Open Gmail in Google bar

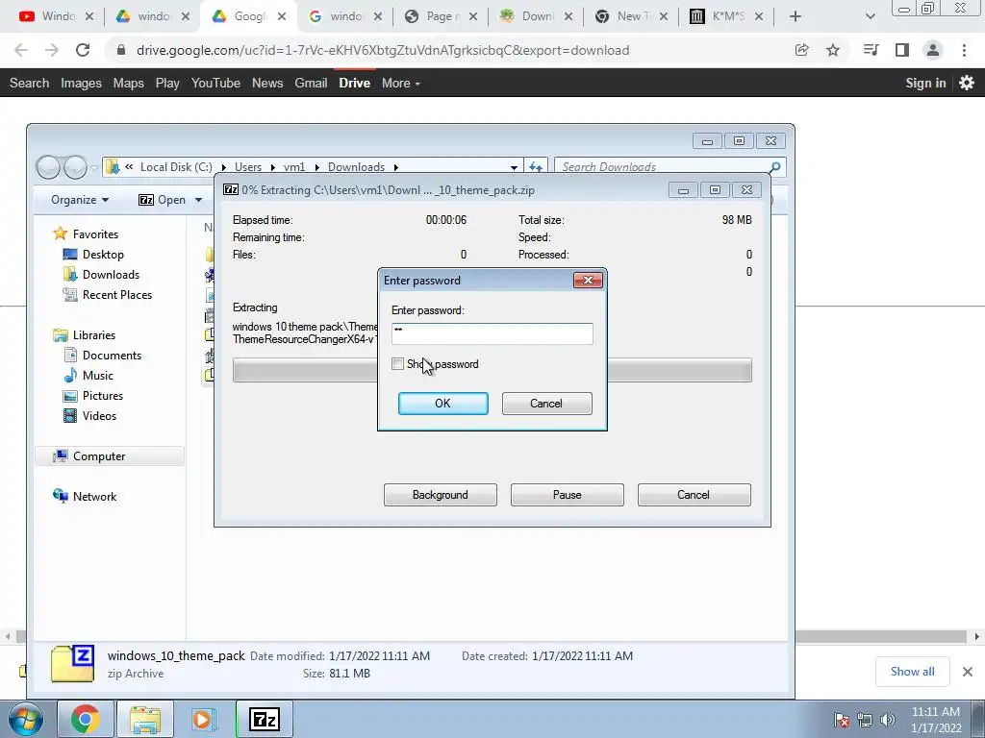(x=311, y=83)
